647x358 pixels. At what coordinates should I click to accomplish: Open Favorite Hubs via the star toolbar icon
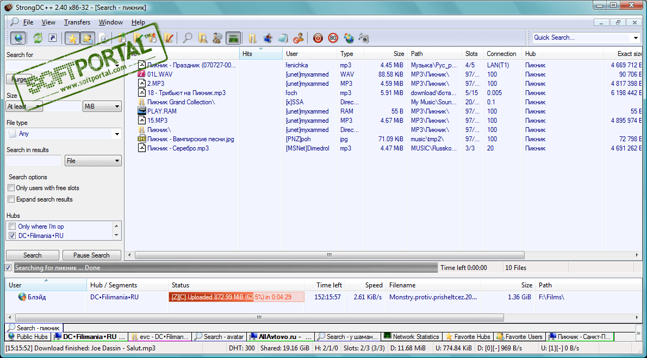(x=72, y=38)
